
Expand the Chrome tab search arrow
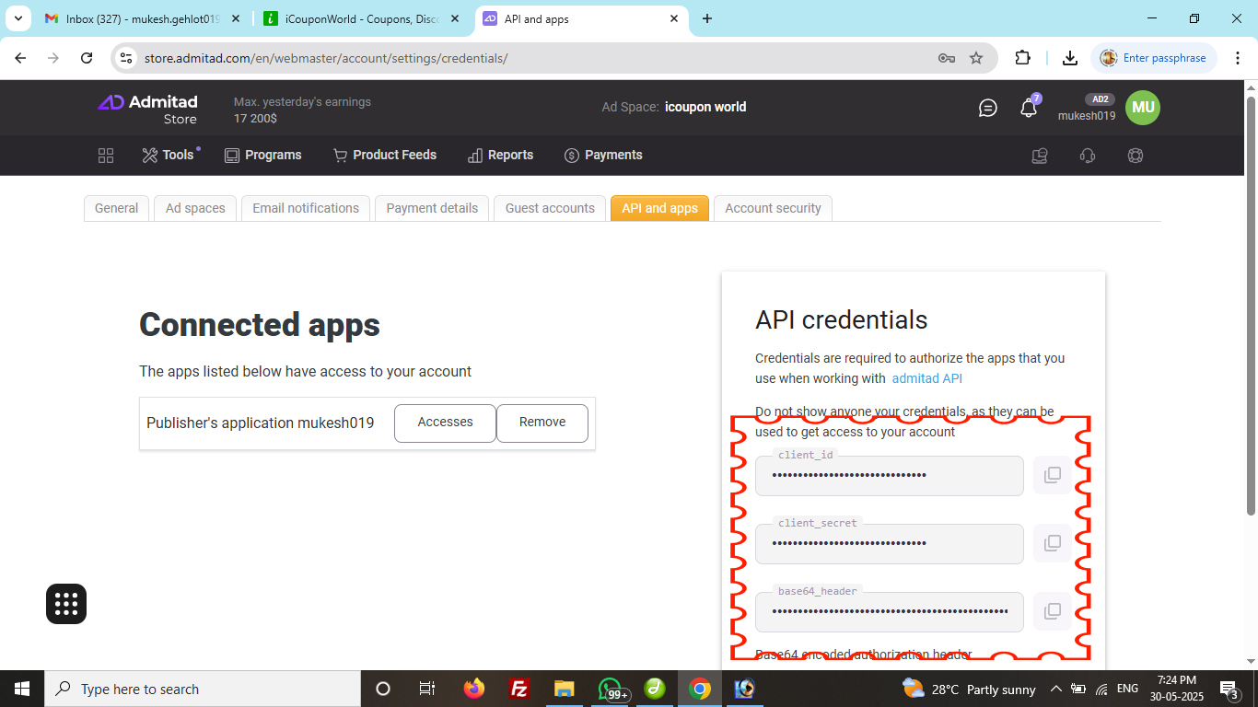click(x=18, y=18)
